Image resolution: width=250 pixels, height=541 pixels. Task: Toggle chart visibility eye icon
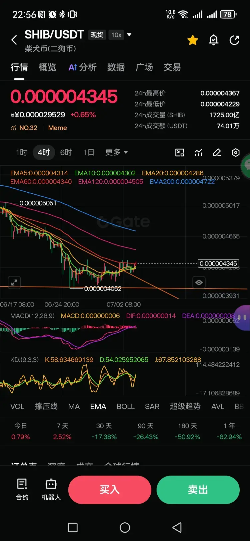tap(199, 283)
